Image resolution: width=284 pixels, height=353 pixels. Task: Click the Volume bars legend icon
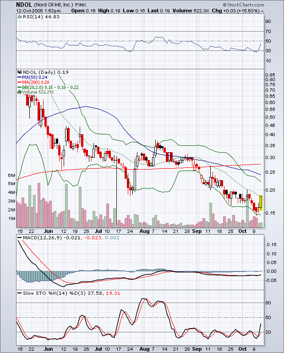(20, 92)
